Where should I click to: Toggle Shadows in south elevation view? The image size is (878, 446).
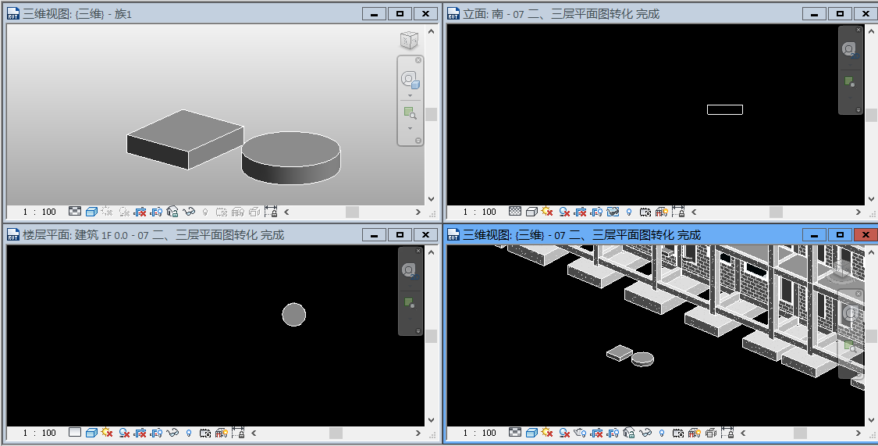click(564, 212)
